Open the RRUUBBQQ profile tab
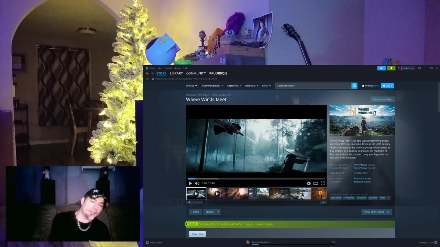This screenshot has width=440, height=247. click(218, 73)
